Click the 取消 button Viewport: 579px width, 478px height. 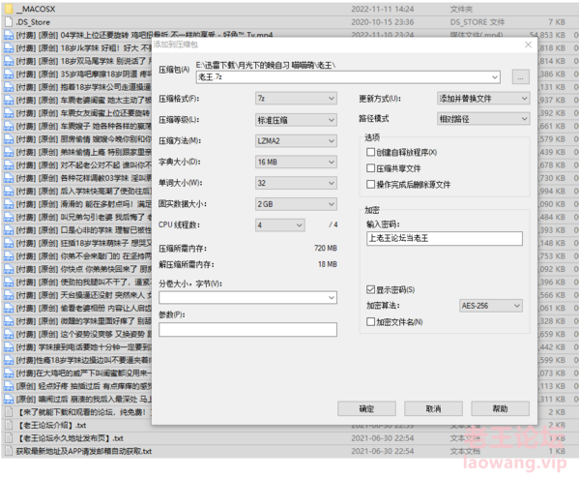coord(433,408)
